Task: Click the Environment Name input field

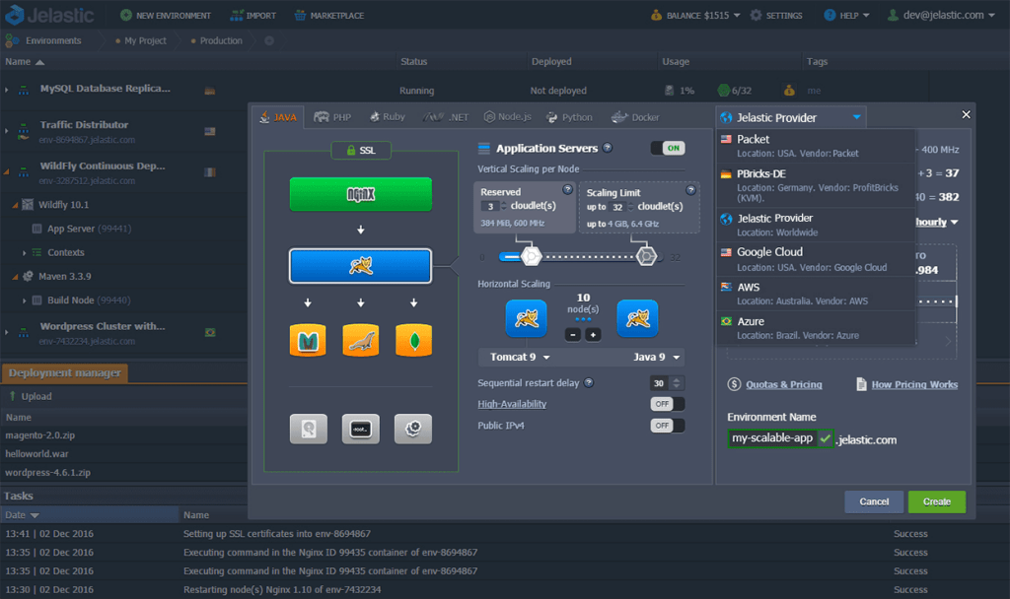Action: click(773, 438)
